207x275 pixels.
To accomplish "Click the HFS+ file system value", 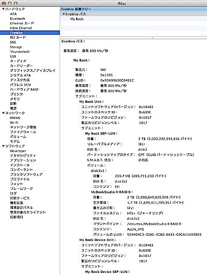I will pos(145,213).
